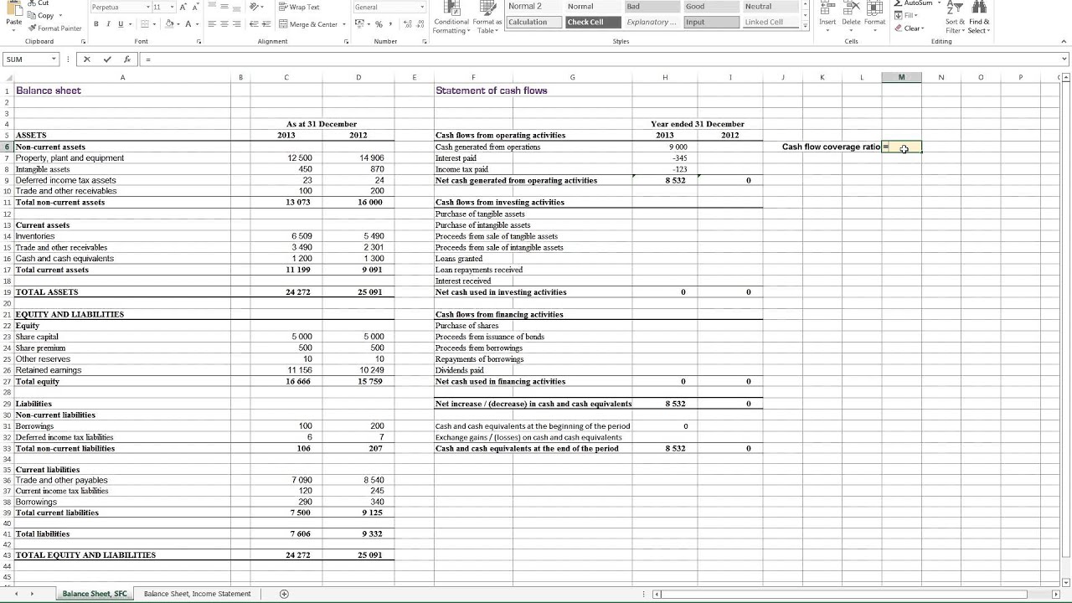This screenshot has height=603, width=1072.
Task: Click into the formula bar input
Action: 599,59
